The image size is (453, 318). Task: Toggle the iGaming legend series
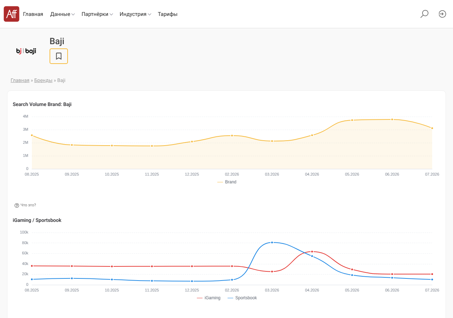pos(208,298)
